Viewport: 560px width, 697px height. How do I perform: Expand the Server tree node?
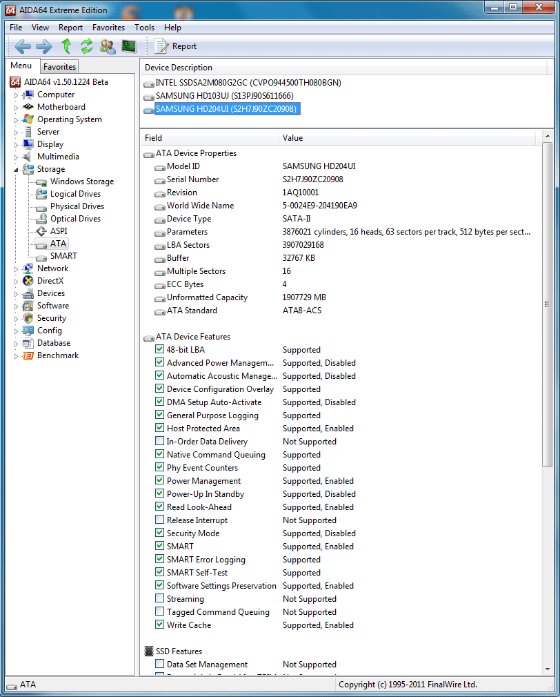pyautogui.click(x=16, y=132)
